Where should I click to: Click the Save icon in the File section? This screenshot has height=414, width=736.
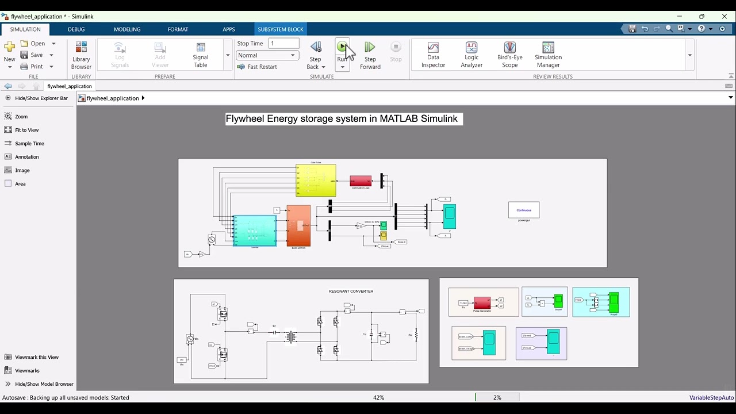24,55
